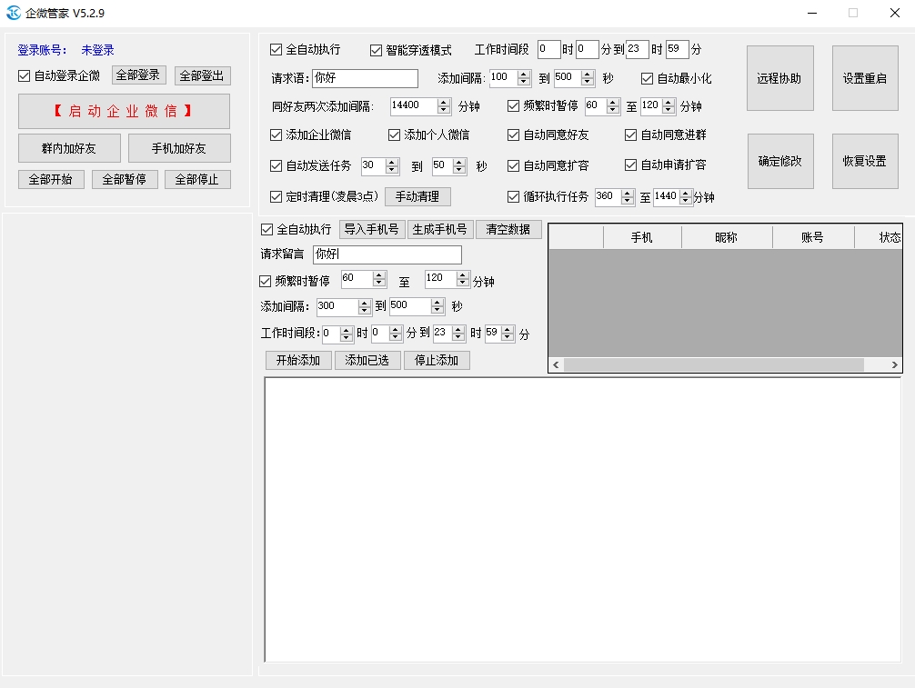Click top 添加间隔 value 100 spinner

pos(510,77)
